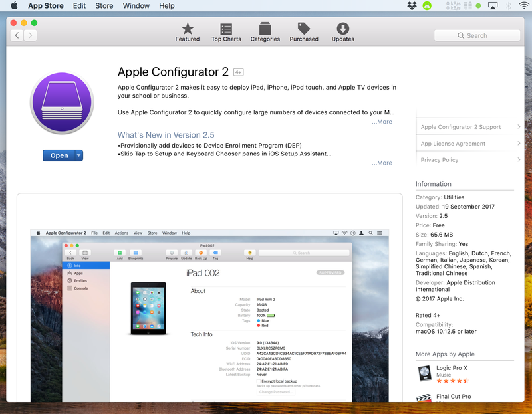Viewport: 532px width, 414px height.
Task: Check the Updates download section
Action: (x=342, y=32)
